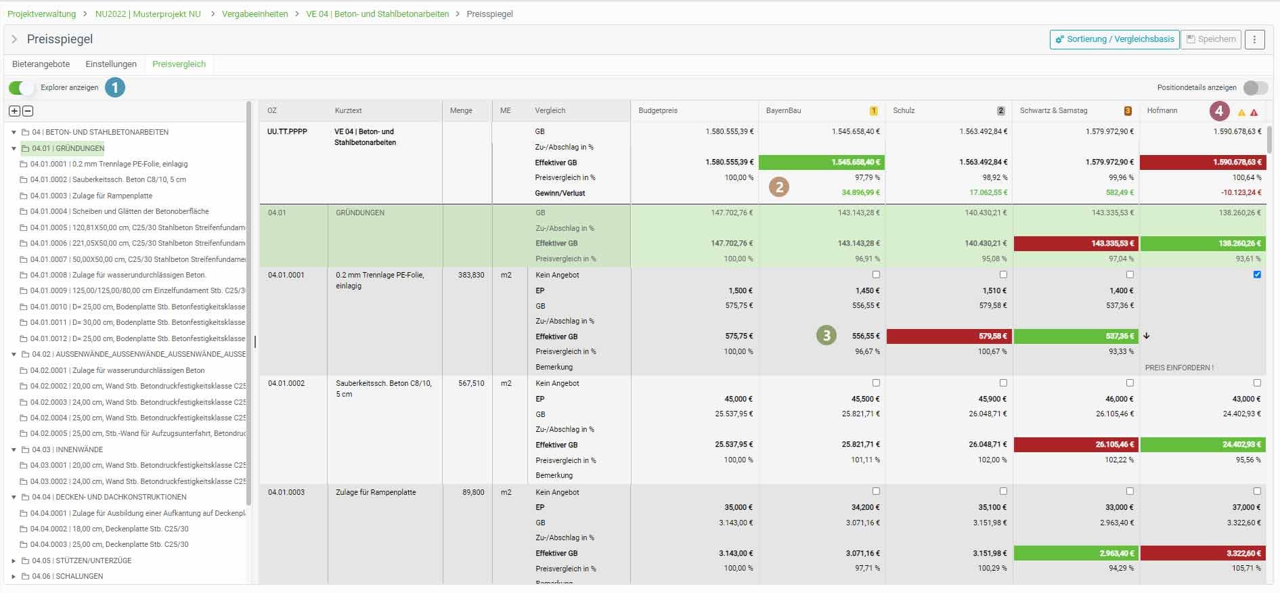This screenshot has width=1280, height=593.
Task: Expand the 04.06 Schalungen node
Action: click(x=14, y=577)
